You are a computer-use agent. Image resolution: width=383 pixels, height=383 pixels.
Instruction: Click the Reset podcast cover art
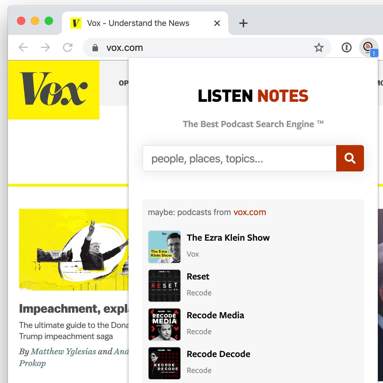coord(164,286)
